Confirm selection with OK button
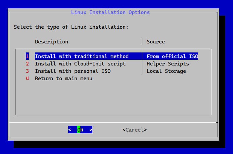Viewport: 233px width, 154px height. pos(80,130)
